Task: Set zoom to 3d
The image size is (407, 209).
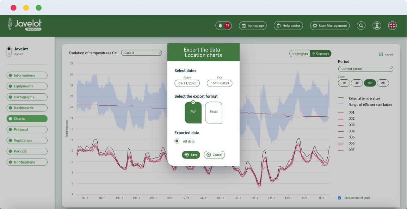Action: coord(357,83)
